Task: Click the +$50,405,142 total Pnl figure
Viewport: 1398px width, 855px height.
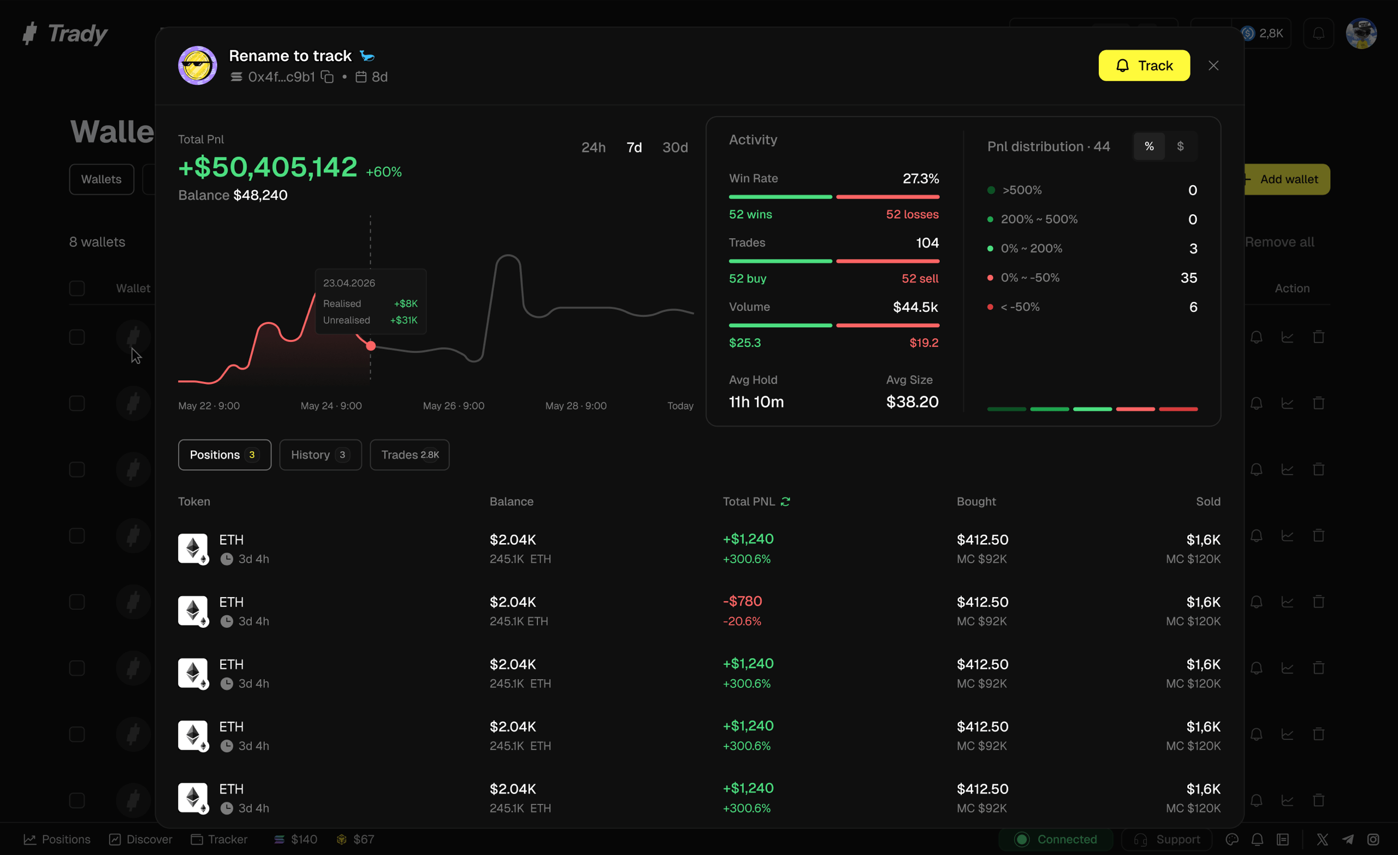Action: pos(268,167)
